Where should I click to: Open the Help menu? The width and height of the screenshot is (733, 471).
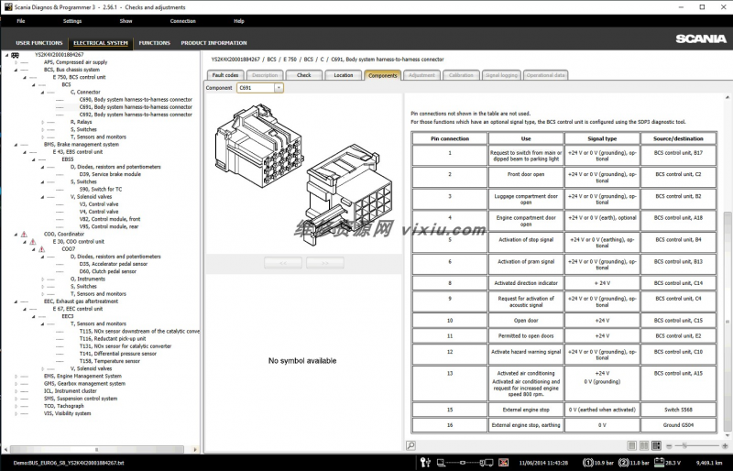[x=239, y=21]
